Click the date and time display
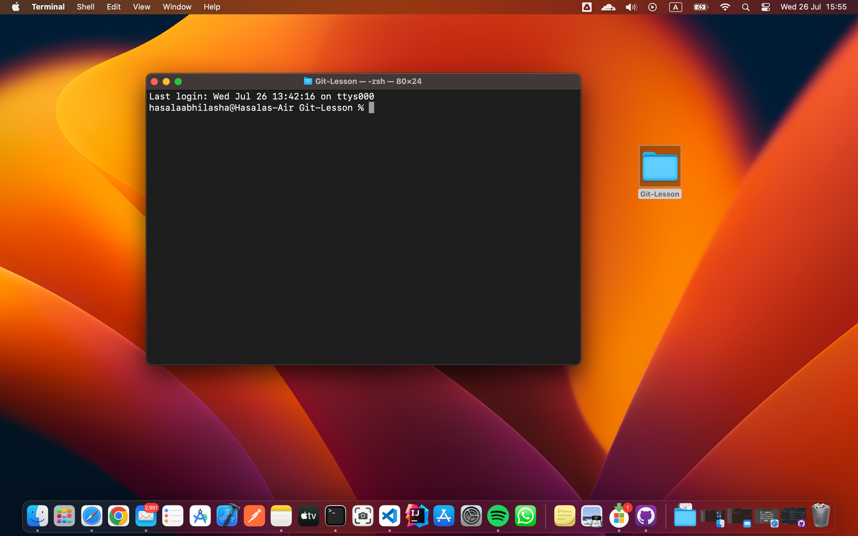 813,7
